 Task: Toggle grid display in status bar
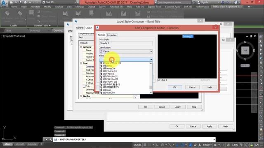coord(145,145)
